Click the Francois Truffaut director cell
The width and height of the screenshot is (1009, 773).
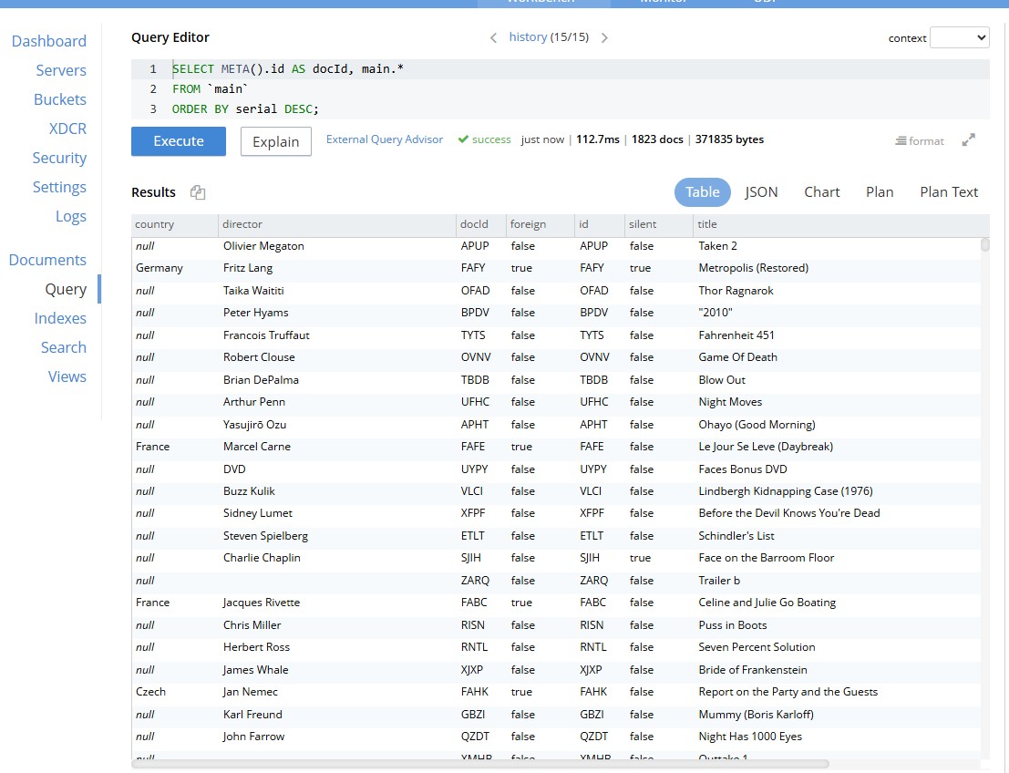pyautogui.click(x=266, y=335)
